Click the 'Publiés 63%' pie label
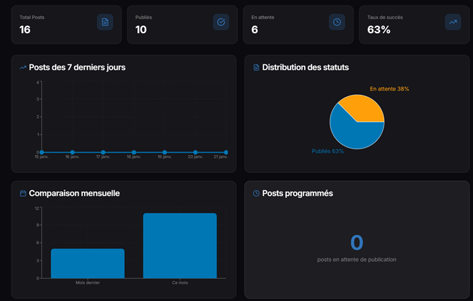Image resolution: width=473 pixels, height=301 pixels. click(x=328, y=151)
